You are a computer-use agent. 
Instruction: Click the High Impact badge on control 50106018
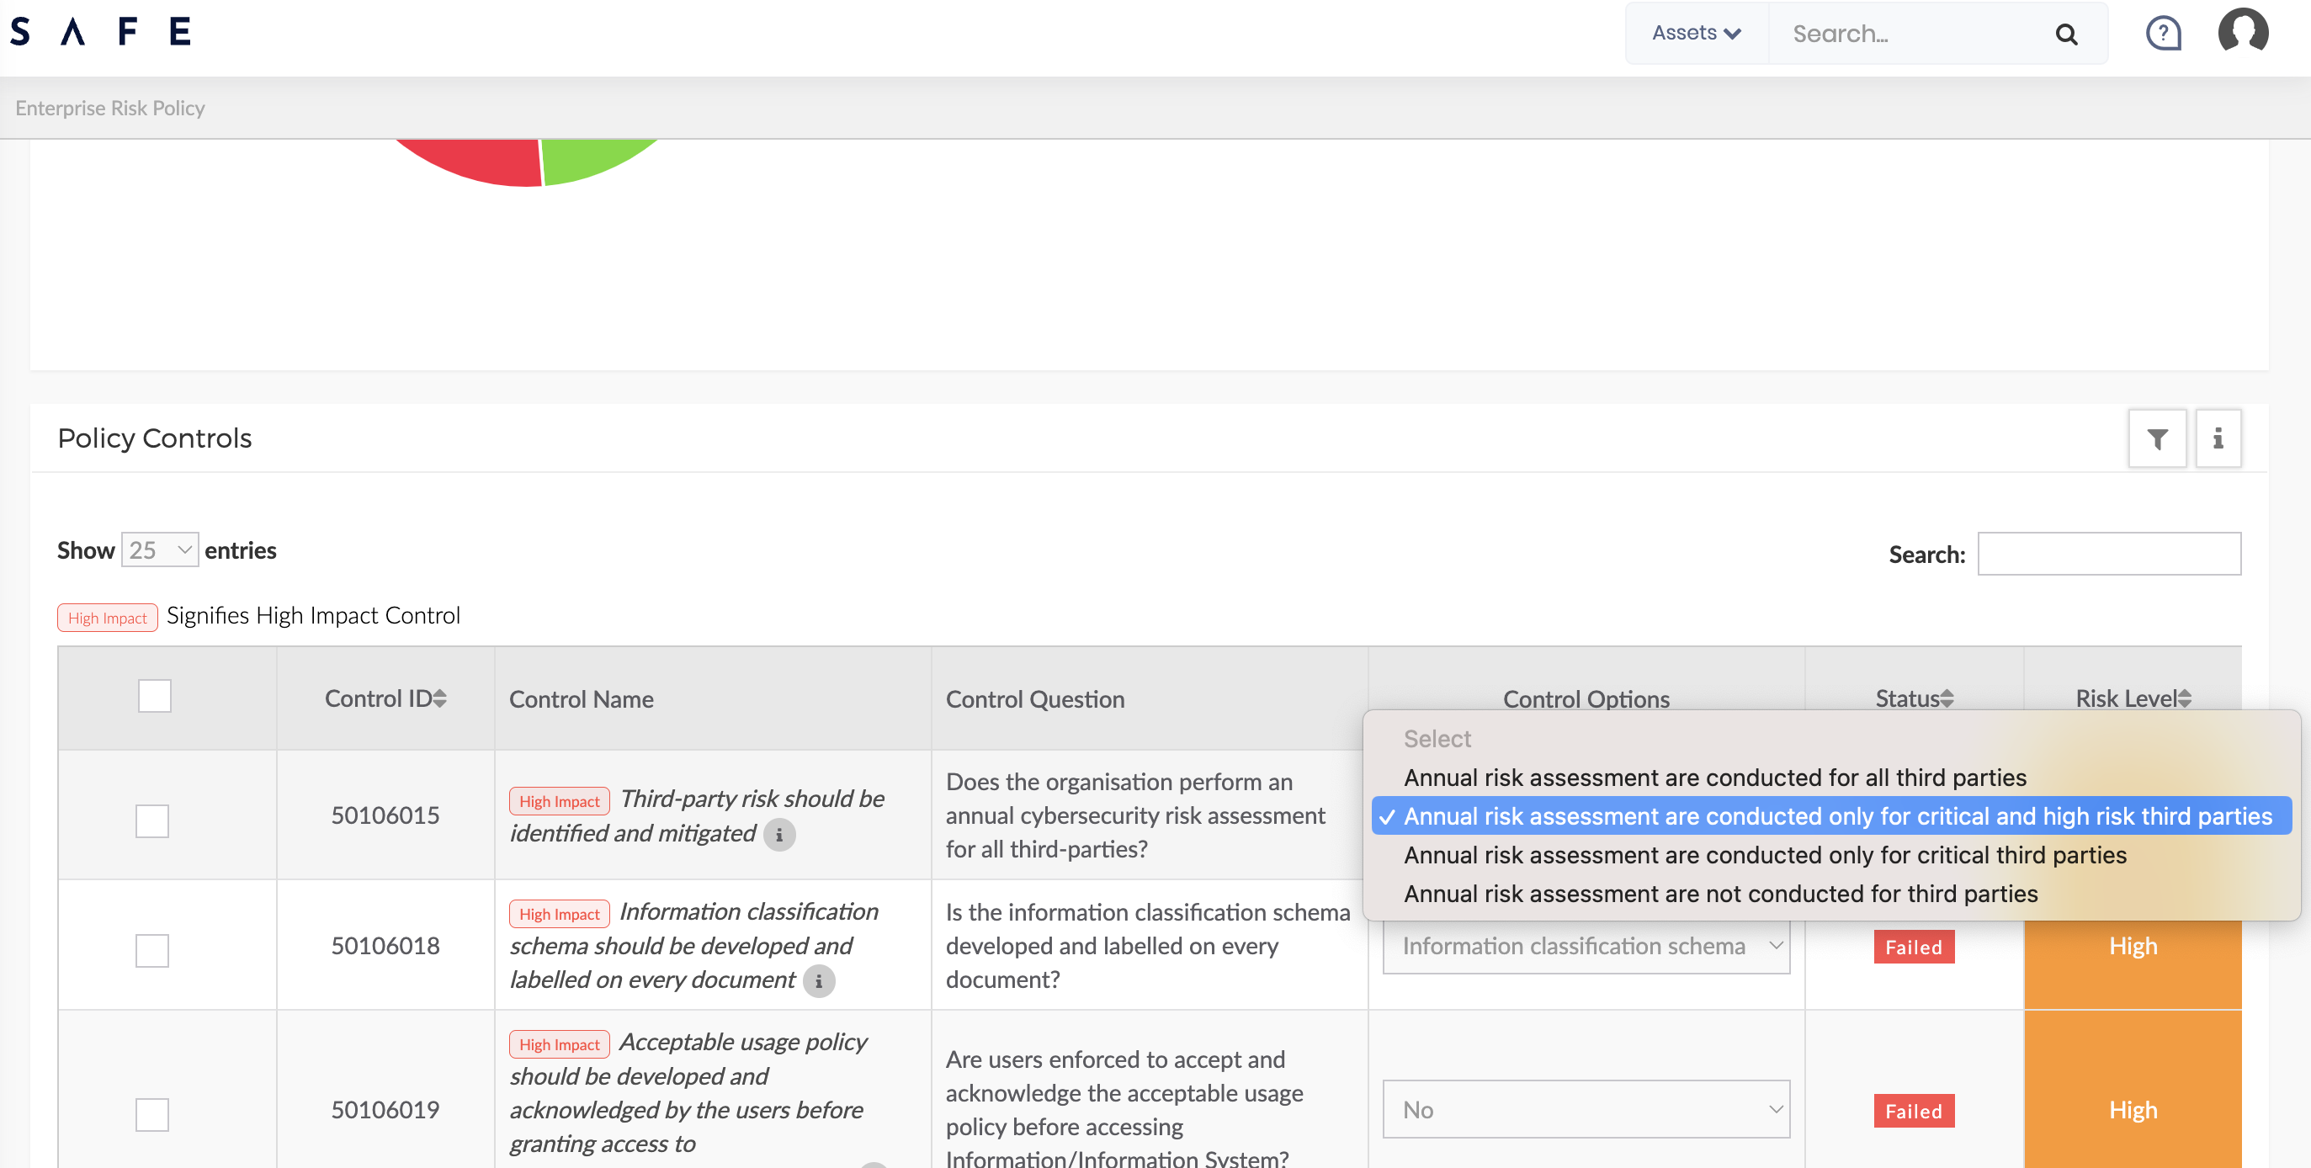click(557, 913)
